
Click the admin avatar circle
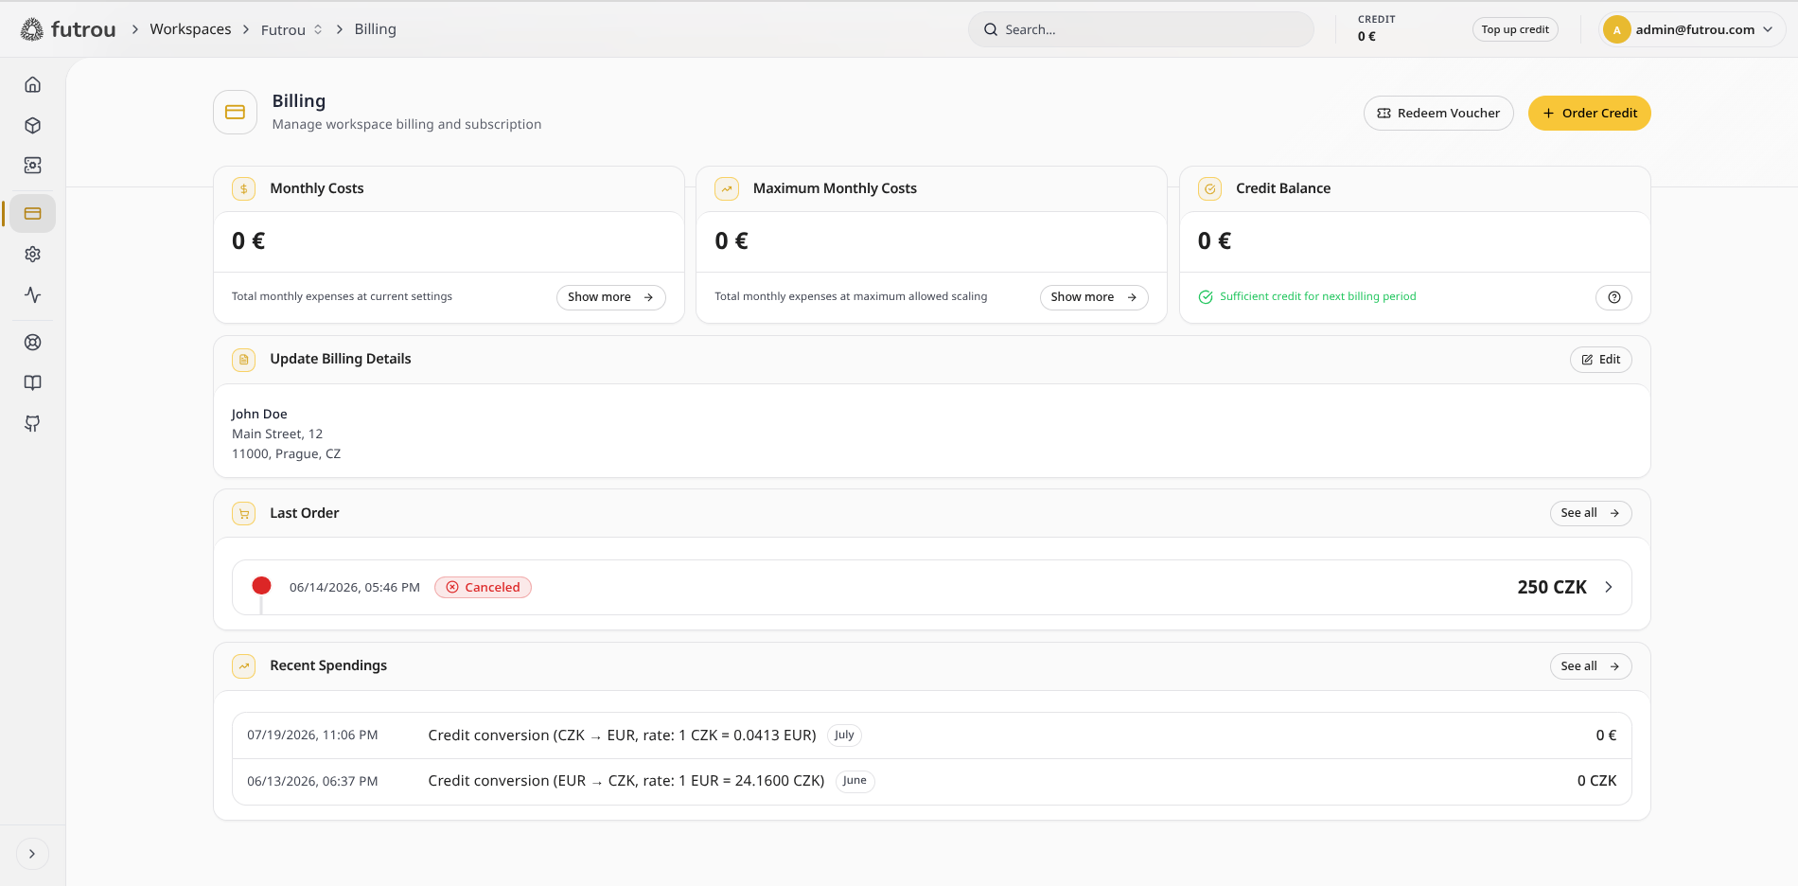coord(1616,29)
